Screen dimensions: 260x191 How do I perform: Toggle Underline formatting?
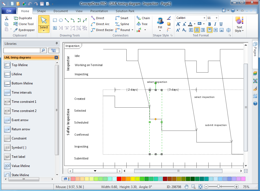click(x=221, y=24)
